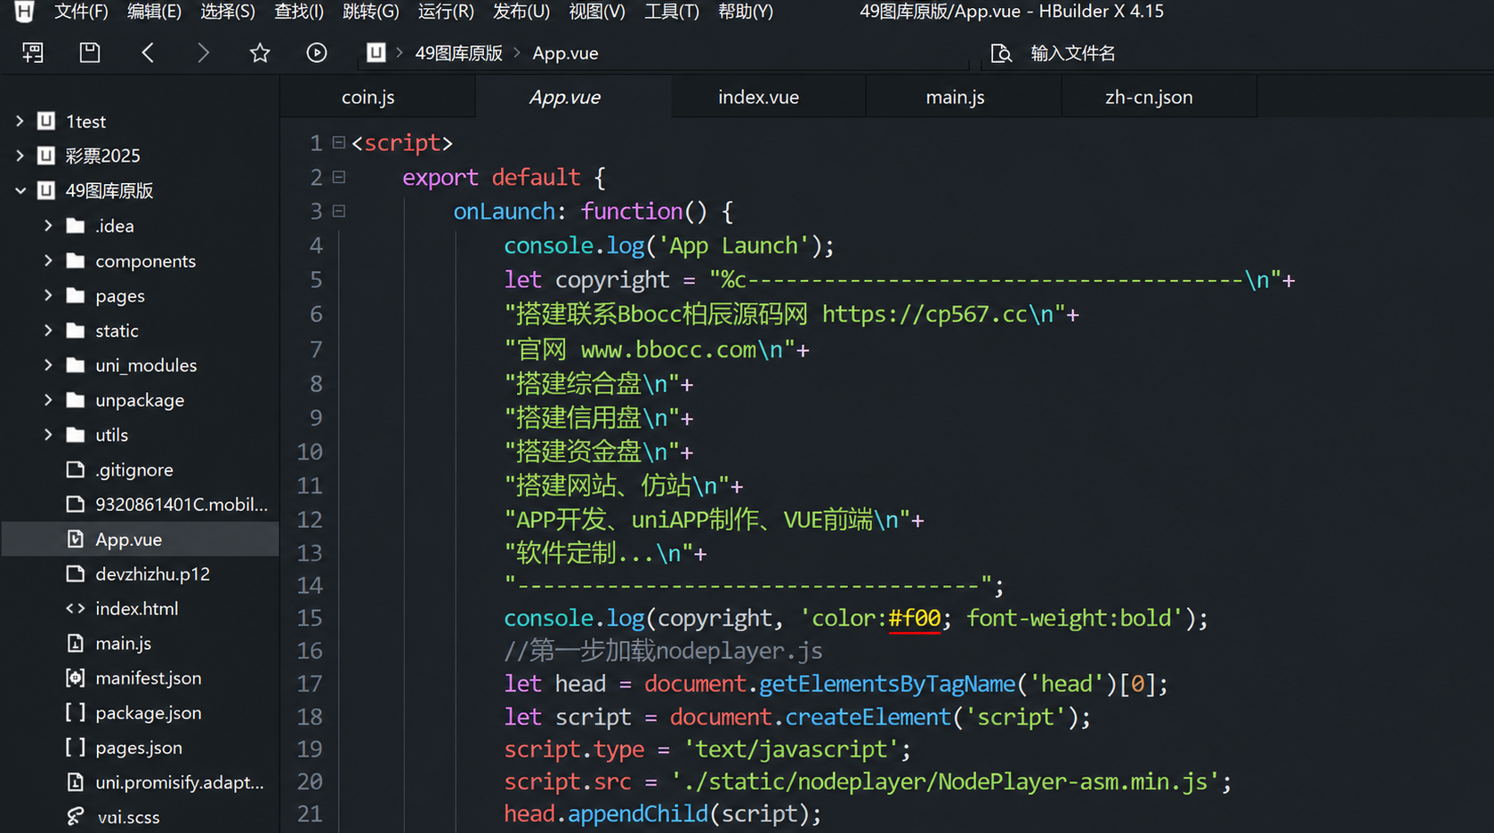This screenshot has height=833, width=1494.
Task: Click line number 15 in the gutter
Action: [x=310, y=618]
